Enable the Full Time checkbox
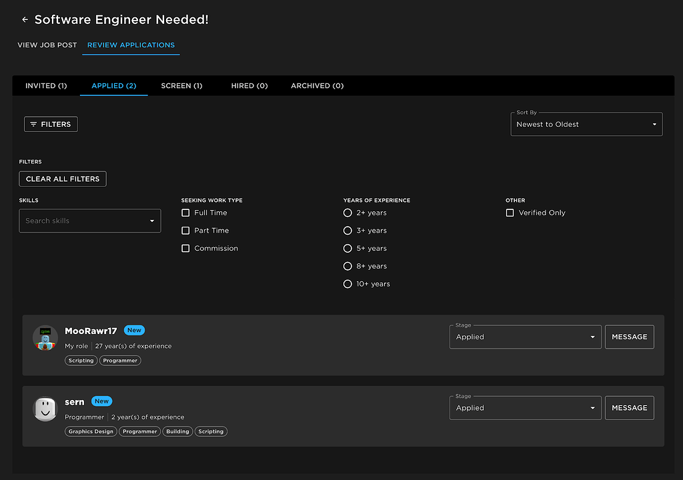Viewport: 683px width, 480px height. (185, 213)
